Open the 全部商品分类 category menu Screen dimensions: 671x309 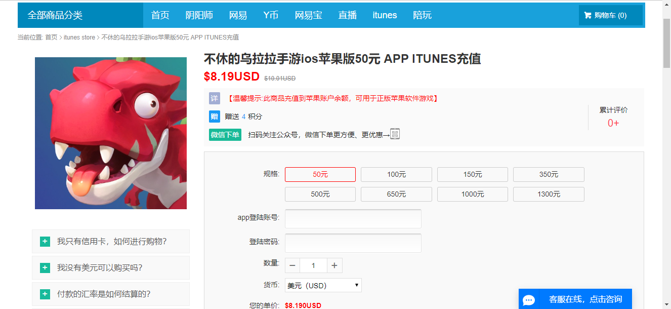tap(80, 15)
